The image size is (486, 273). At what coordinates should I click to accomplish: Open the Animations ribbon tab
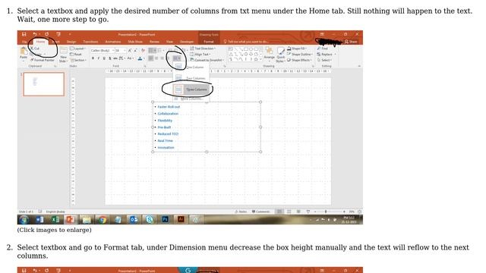tap(113, 42)
